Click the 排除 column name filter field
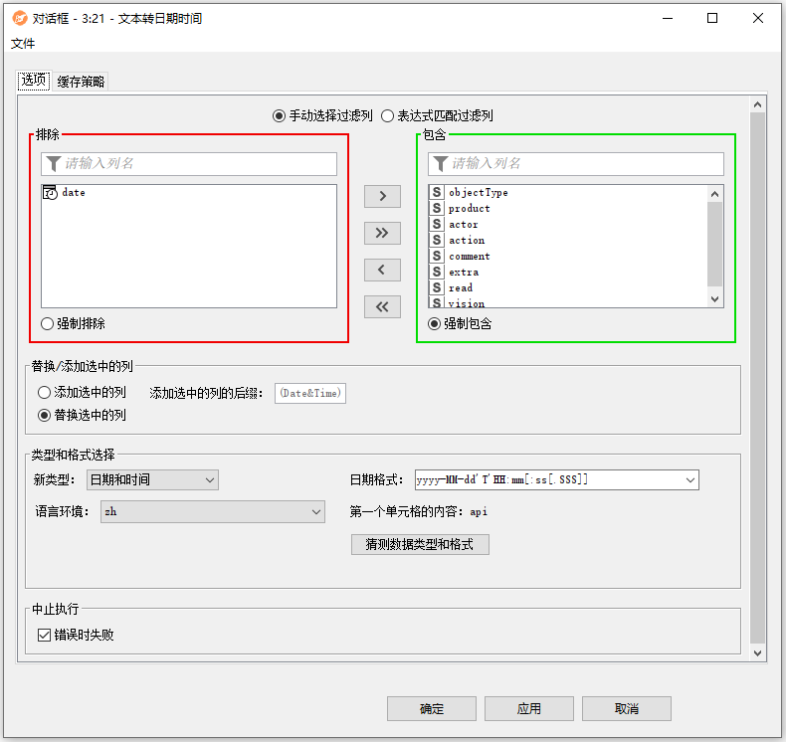The image size is (786, 742). click(x=189, y=164)
